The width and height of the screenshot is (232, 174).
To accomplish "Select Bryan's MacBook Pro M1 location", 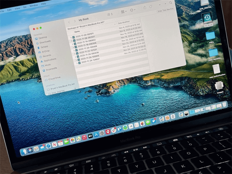I will [x=61, y=87].
